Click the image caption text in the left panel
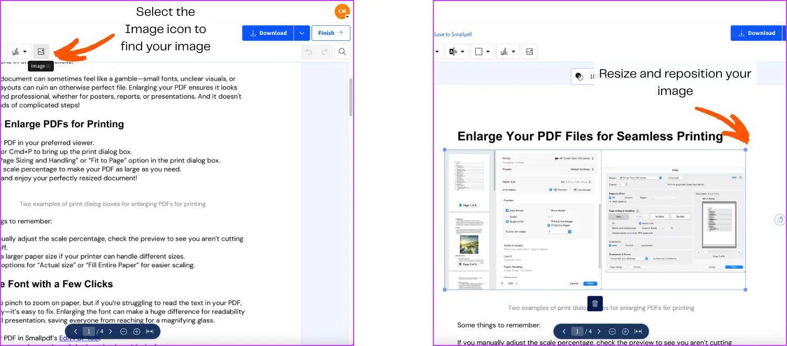Viewport: 787px width, 346px height. [113, 204]
